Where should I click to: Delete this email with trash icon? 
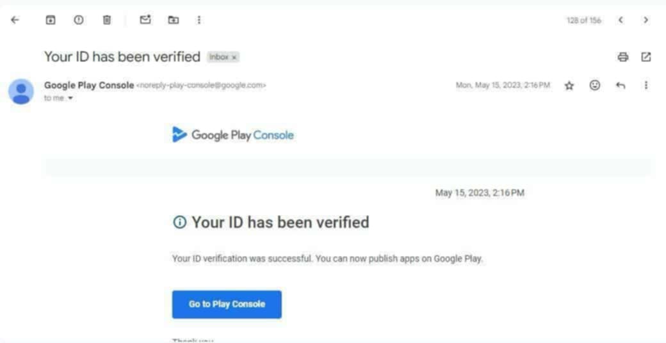coord(107,20)
